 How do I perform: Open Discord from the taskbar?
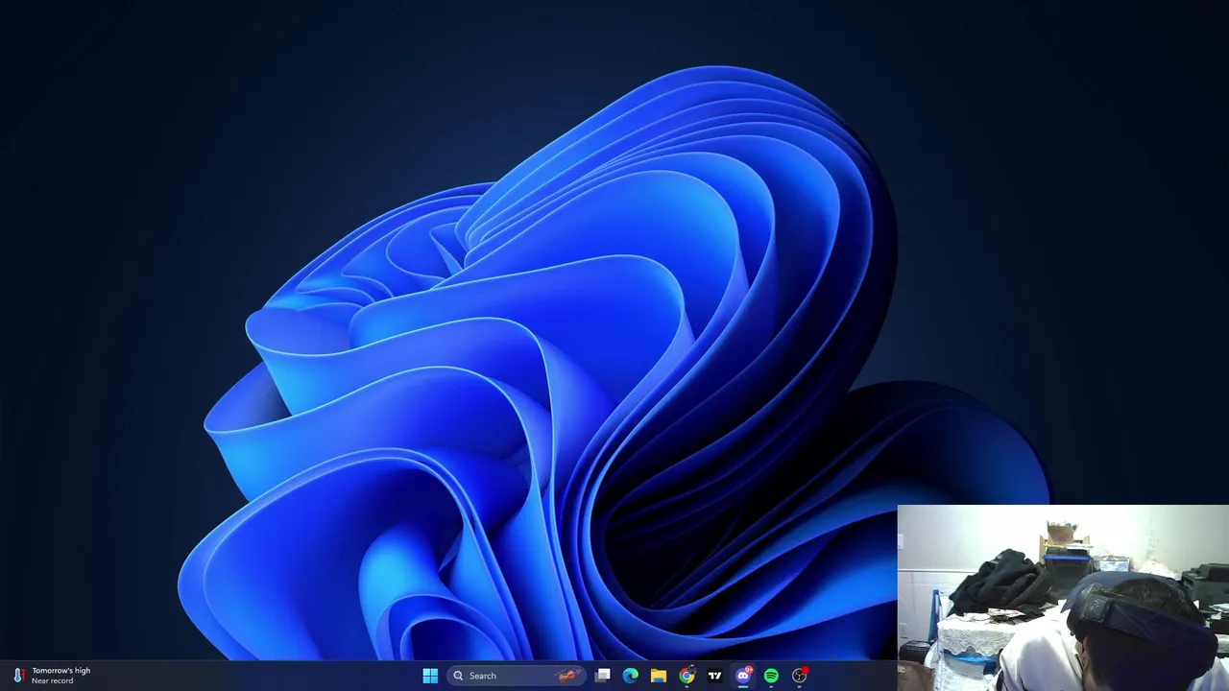click(x=743, y=676)
